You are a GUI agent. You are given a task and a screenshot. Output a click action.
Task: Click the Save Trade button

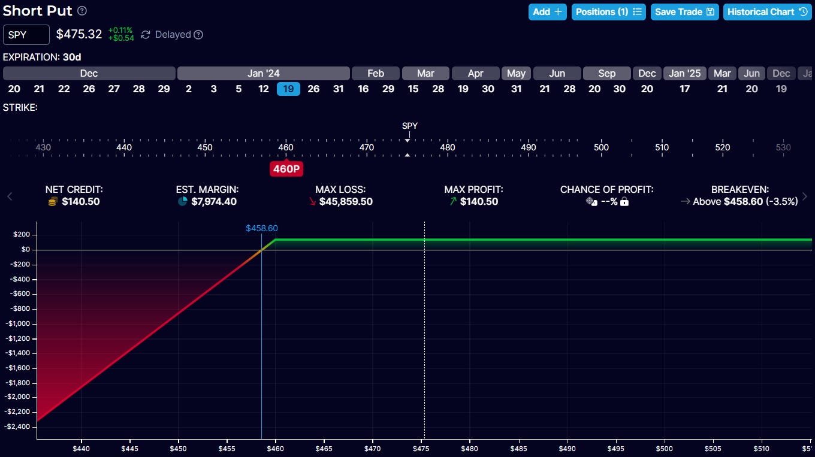684,12
